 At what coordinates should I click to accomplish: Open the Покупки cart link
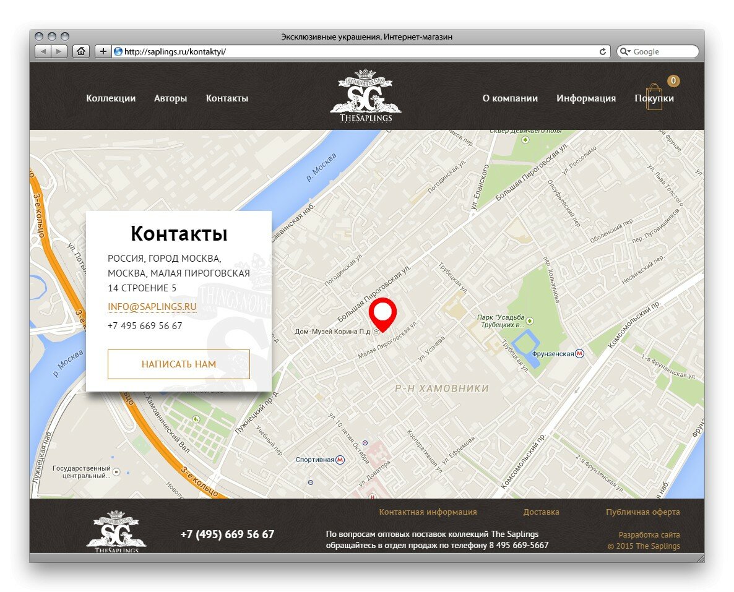654,98
